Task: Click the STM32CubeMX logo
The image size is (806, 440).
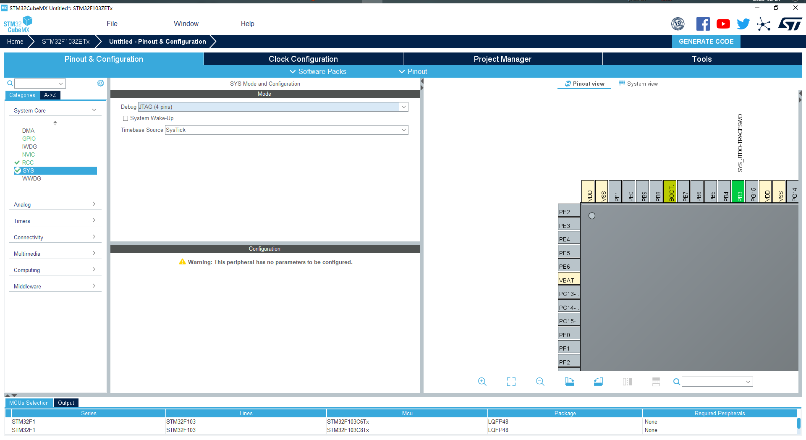Action: click(x=18, y=24)
